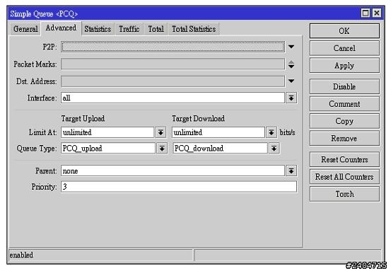
Task: Open the Total Statistics tab
Action: pyautogui.click(x=194, y=29)
